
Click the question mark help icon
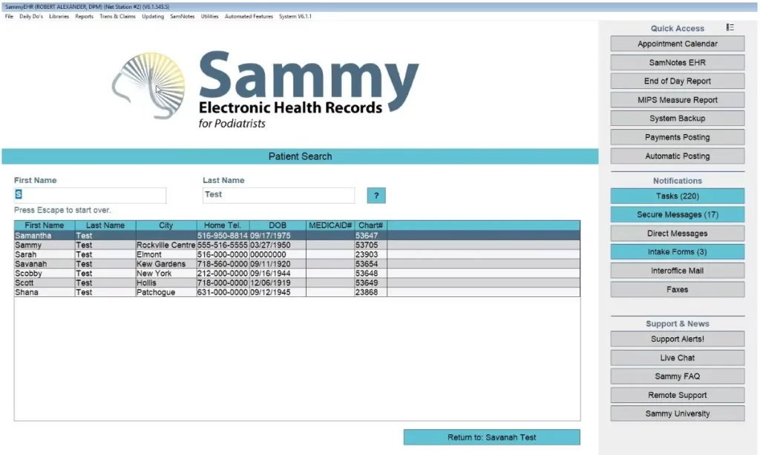point(376,195)
